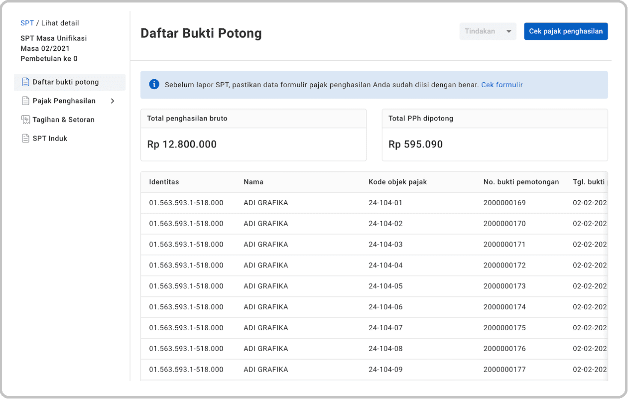Select the row with tax code 24-104-06
Viewport: 628px width, 399px height.
coord(374,308)
